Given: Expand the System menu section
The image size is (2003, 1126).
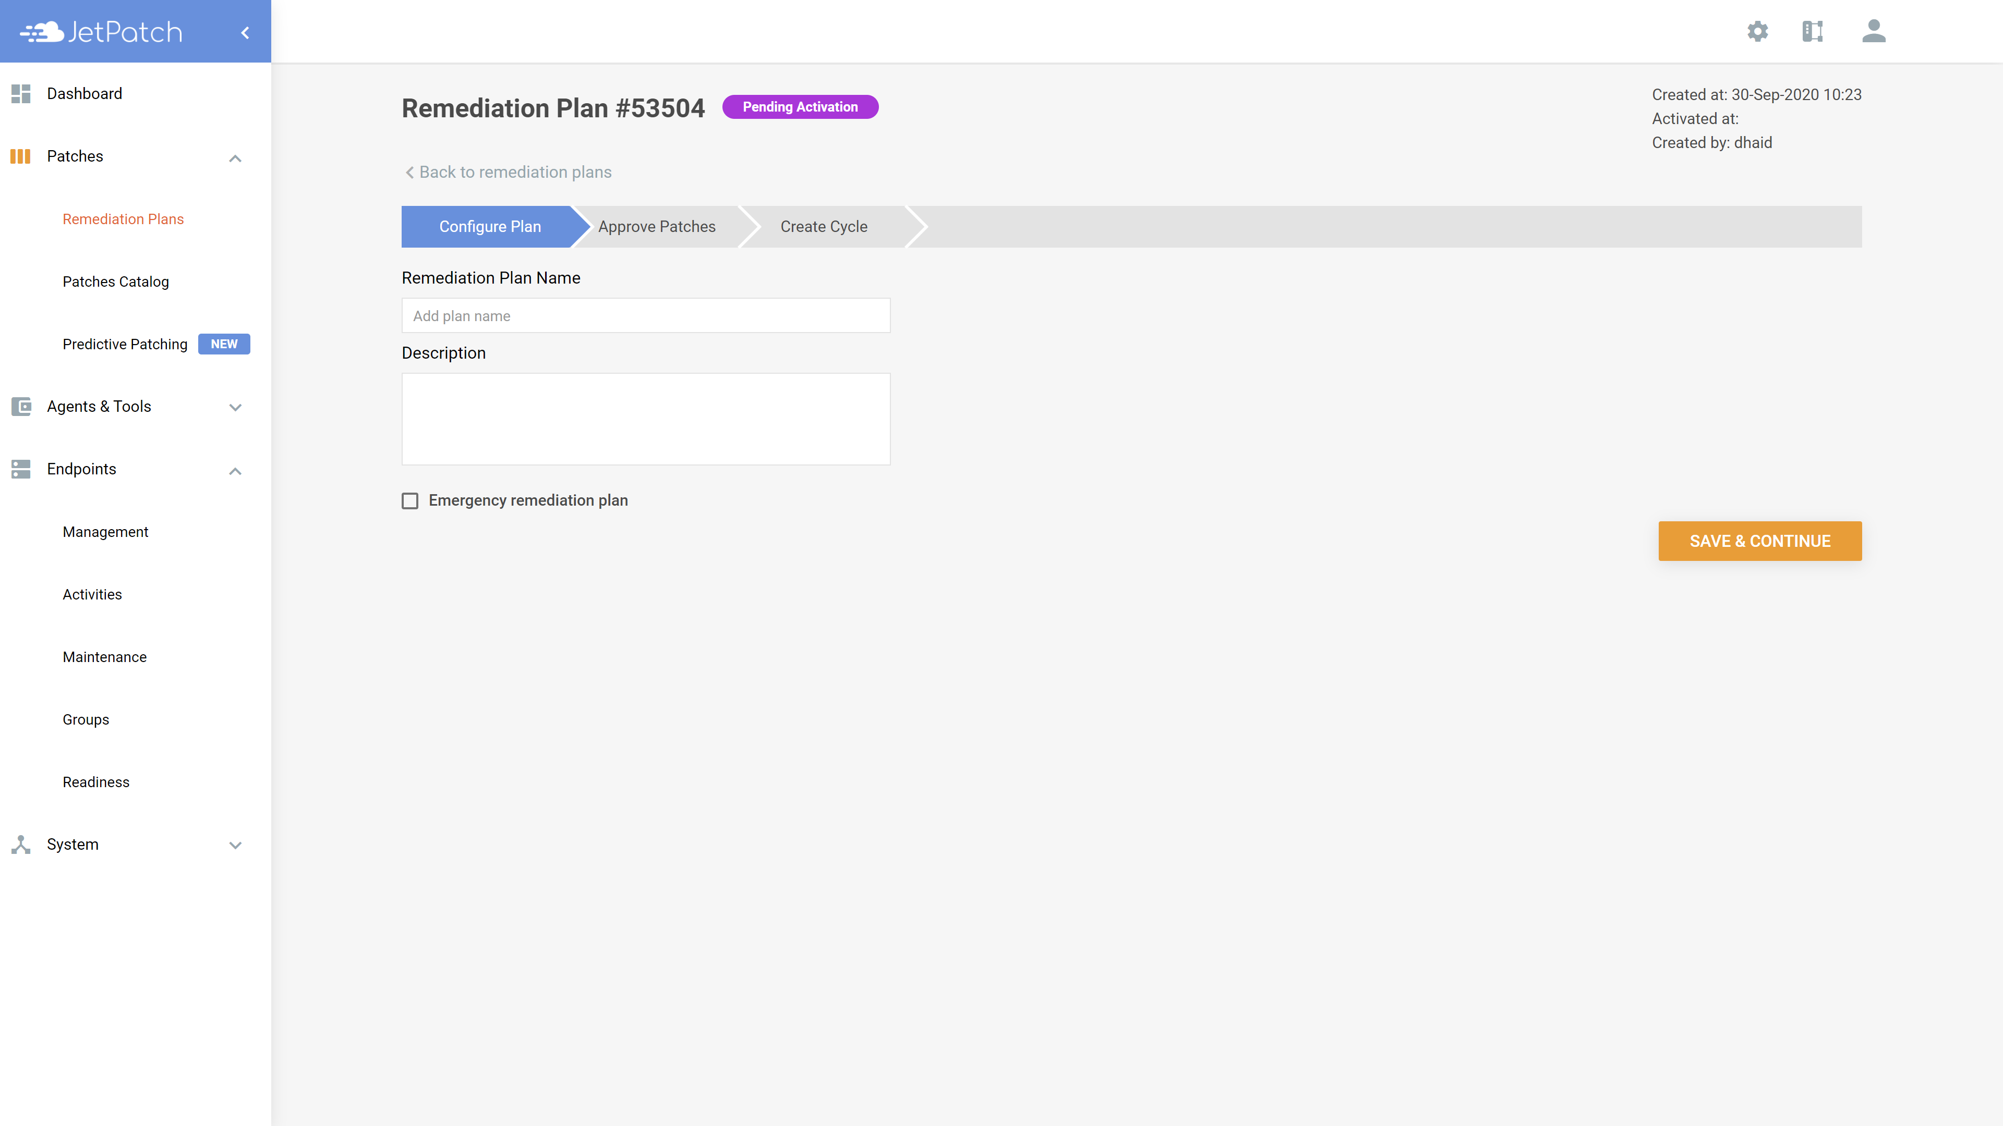Looking at the screenshot, I should point(235,846).
